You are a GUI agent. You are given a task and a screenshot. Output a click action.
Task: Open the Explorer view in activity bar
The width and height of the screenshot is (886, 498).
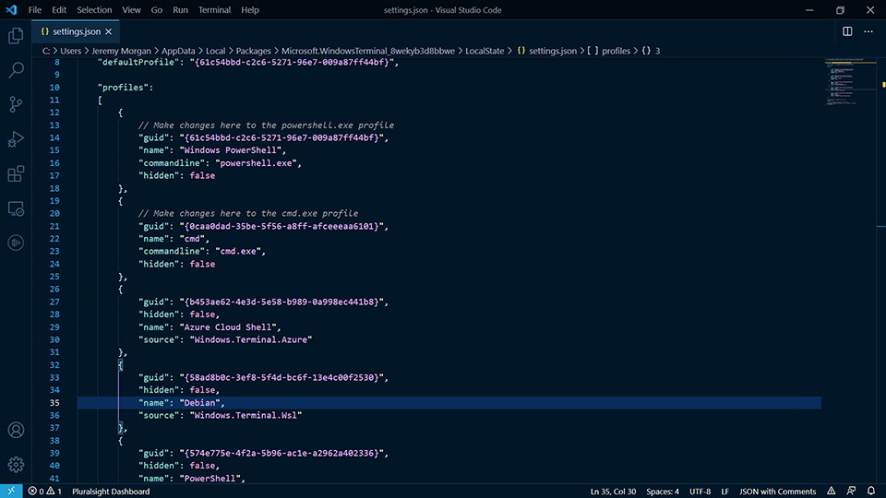[16, 36]
